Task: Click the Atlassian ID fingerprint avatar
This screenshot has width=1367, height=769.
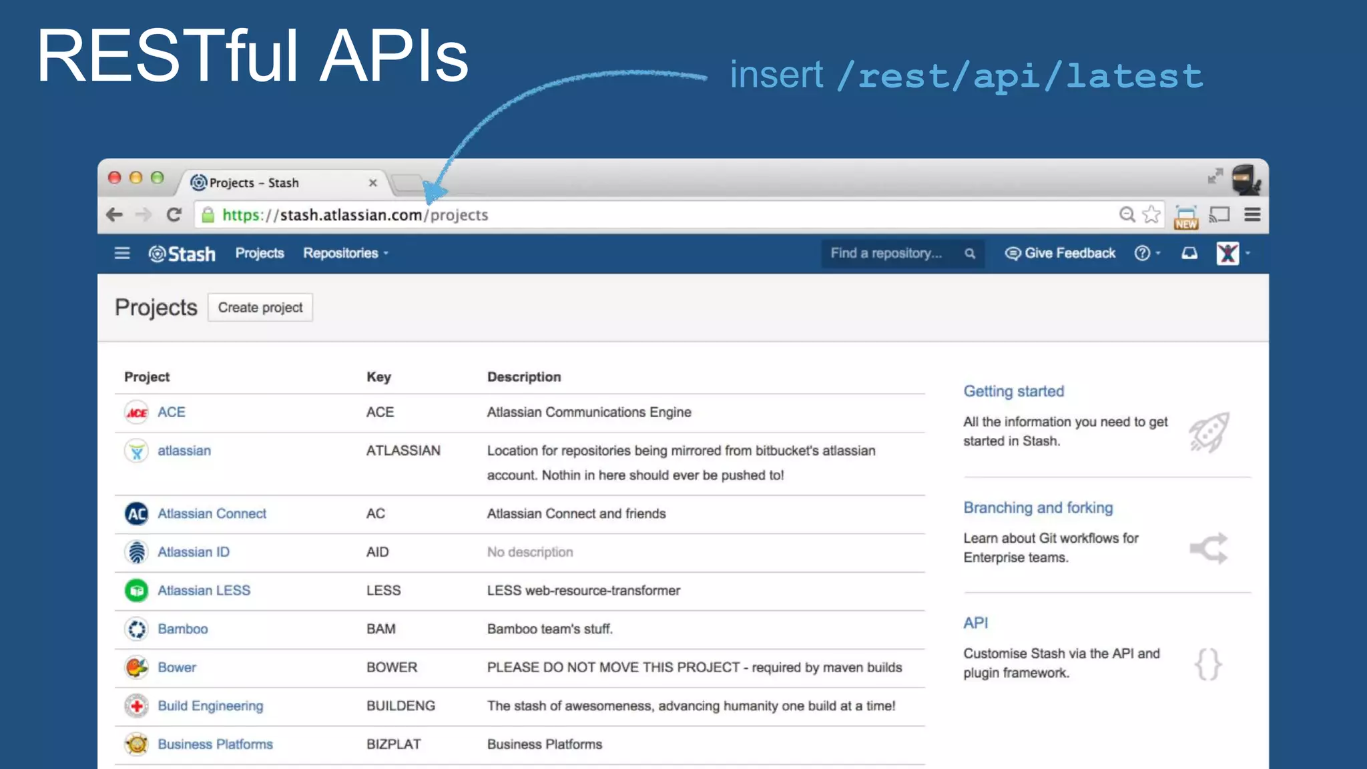Action: (x=137, y=552)
